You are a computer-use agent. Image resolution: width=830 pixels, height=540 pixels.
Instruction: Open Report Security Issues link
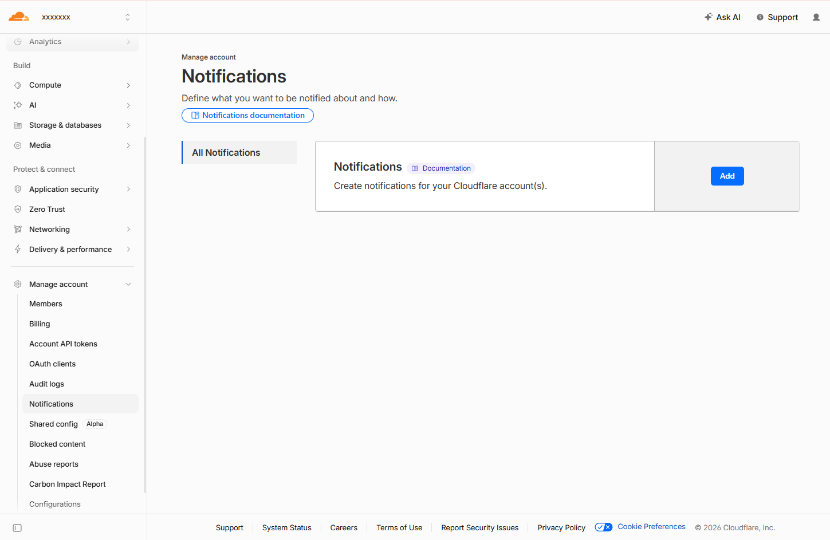480,528
